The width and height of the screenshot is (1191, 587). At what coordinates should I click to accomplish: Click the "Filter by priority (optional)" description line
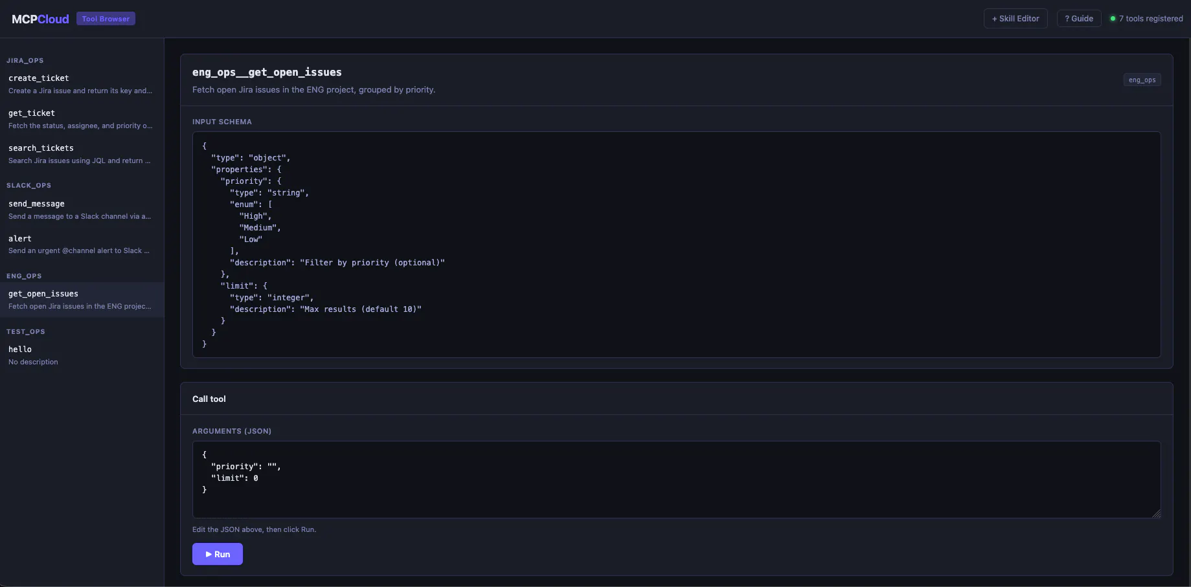(x=337, y=263)
